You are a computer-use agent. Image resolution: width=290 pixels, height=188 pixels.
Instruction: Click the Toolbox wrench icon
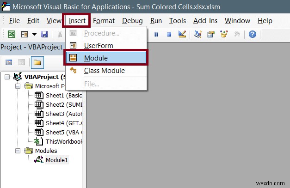[x=237, y=34]
